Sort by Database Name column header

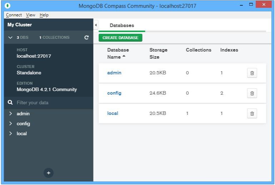(118, 53)
